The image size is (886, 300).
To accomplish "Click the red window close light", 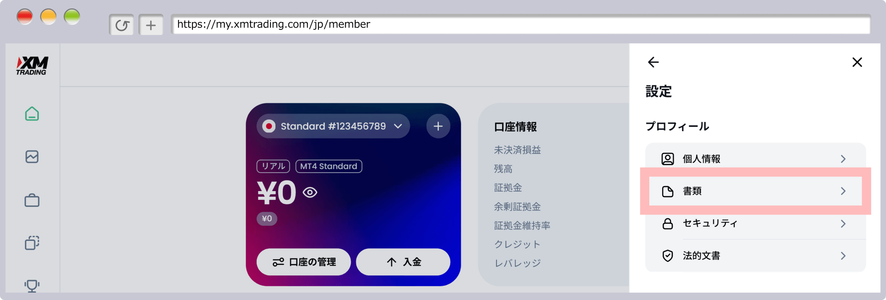I will (x=25, y=17).
